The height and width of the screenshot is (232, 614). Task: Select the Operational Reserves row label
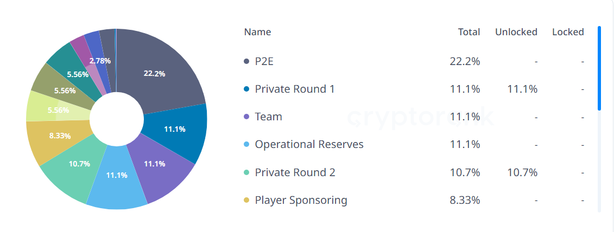coord(309,144)
